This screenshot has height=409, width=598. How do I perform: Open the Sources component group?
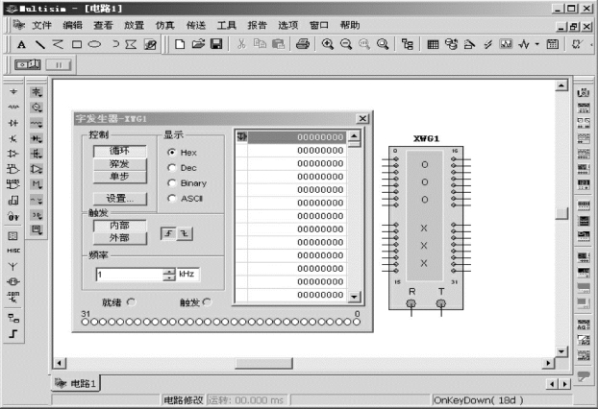[x=13, y=92]
